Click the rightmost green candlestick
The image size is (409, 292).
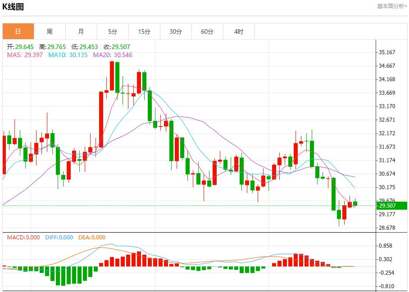click(x=355, y=203)
